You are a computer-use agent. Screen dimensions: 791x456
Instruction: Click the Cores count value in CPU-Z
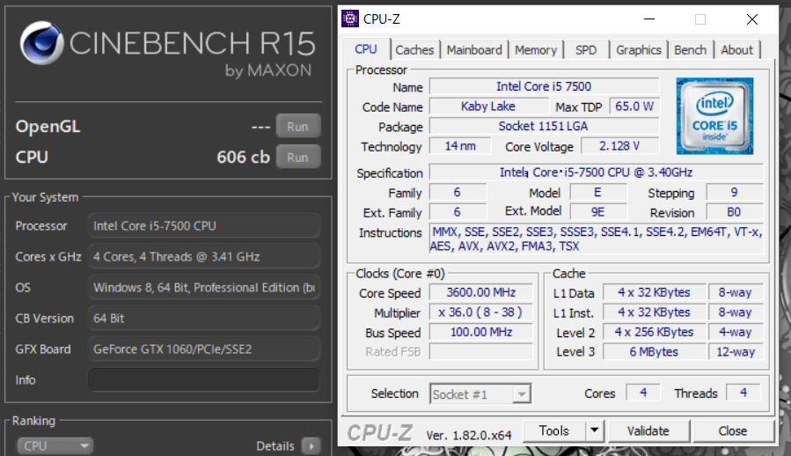tap(643, 393)
